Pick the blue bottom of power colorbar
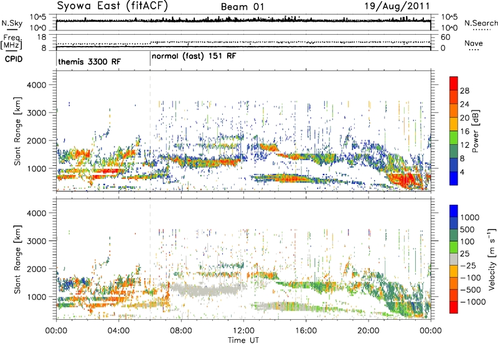The image size is (498, 344). 454,179
